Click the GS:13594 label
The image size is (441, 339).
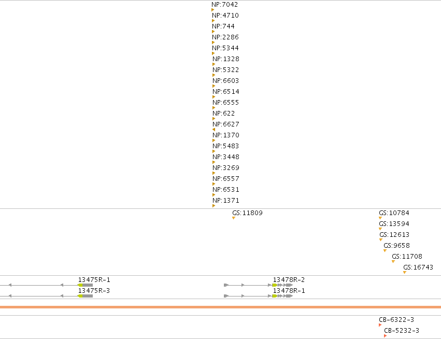point(394,224)
